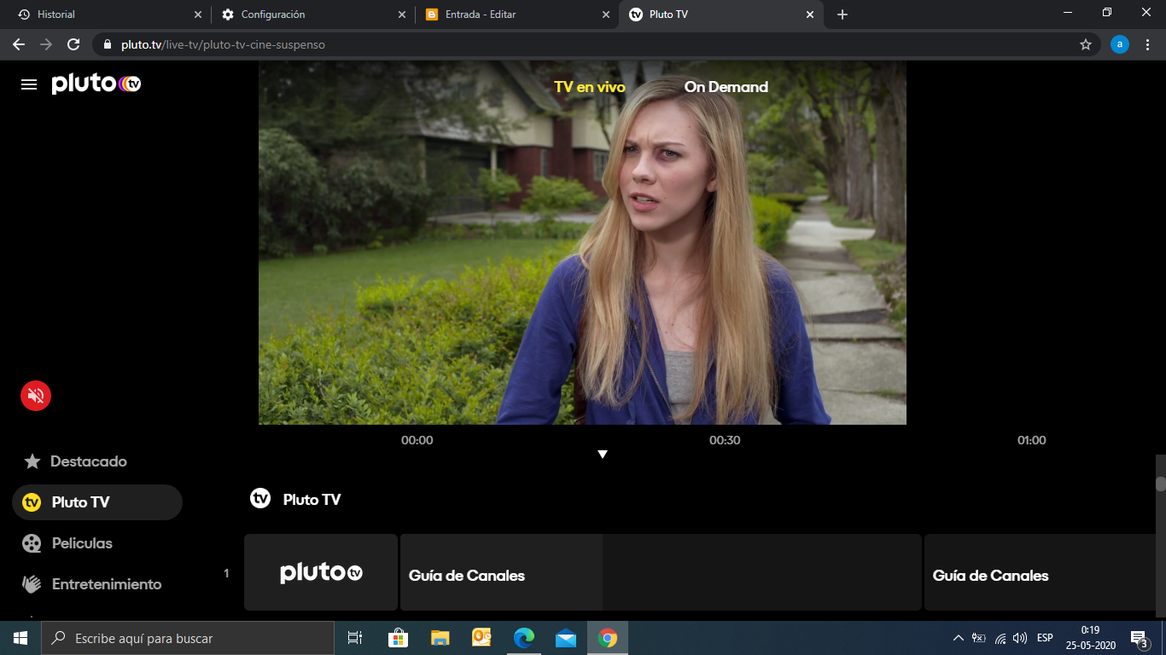
Task: Switch to the Configuración browser tab
Action: pyautogui.click(x=313, y=14)
